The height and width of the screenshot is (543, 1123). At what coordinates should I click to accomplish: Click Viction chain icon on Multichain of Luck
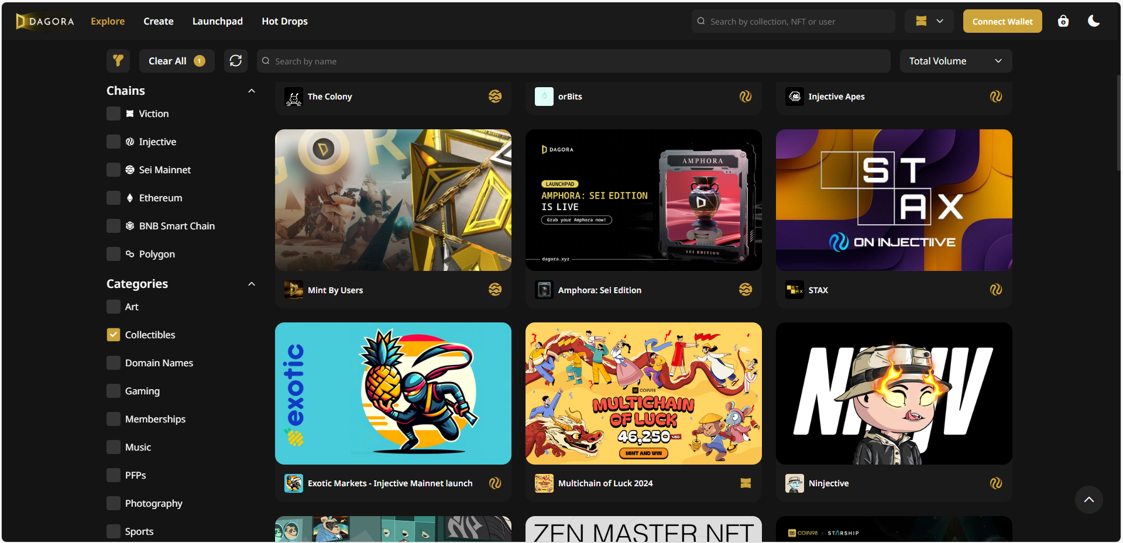pyautogui.click(x=746, y=483)
